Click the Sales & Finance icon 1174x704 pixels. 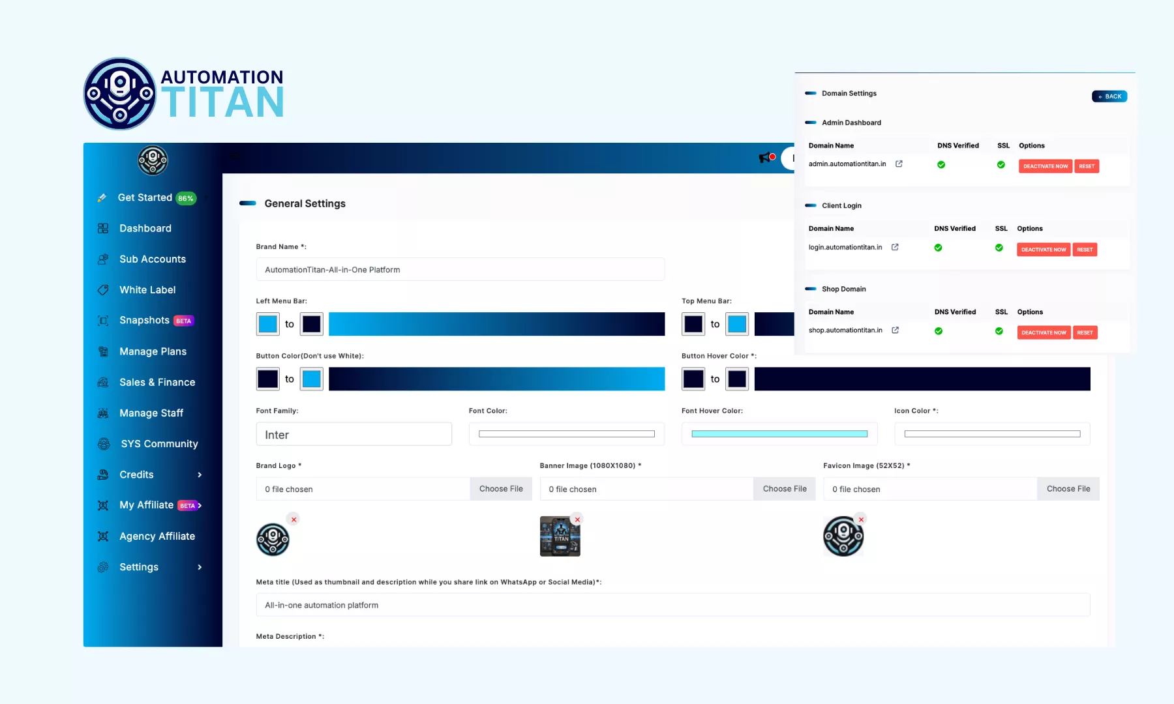coord(103,382)
